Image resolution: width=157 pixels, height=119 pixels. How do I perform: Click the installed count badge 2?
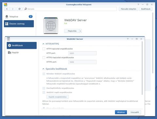click(31, 17)
